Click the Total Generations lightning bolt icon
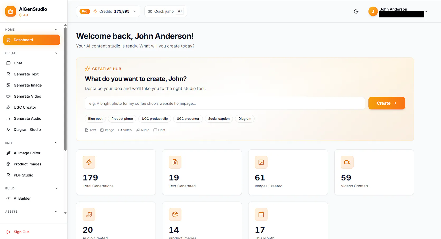Screen dimensions: 441x239 [89, 162]
